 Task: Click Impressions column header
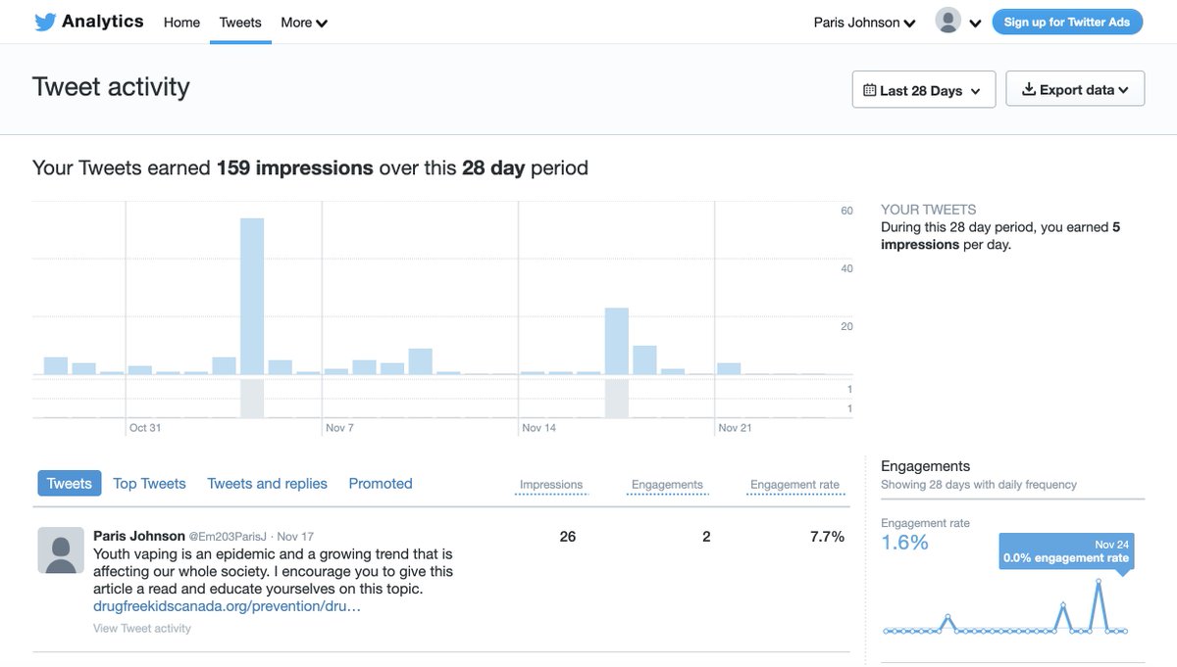551,485
